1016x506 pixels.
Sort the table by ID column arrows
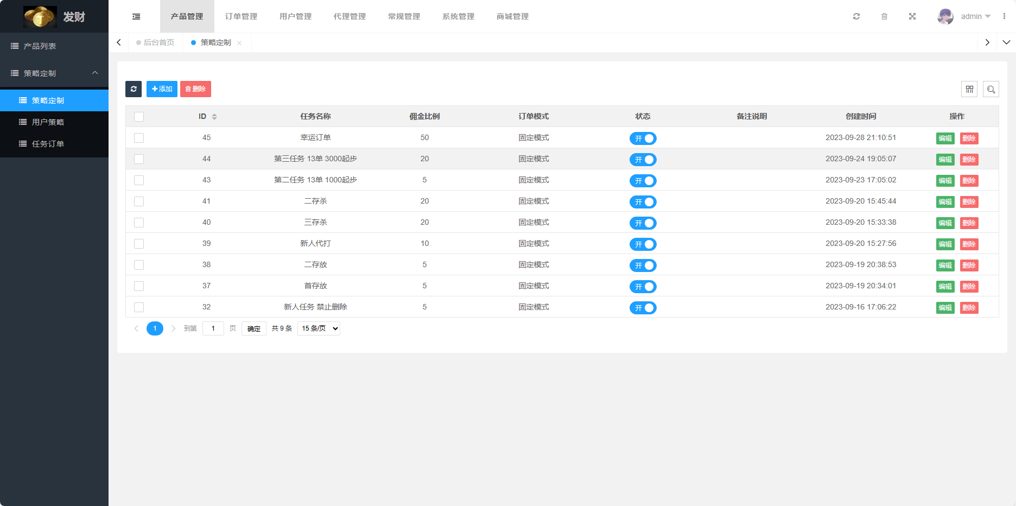(214, 117)
